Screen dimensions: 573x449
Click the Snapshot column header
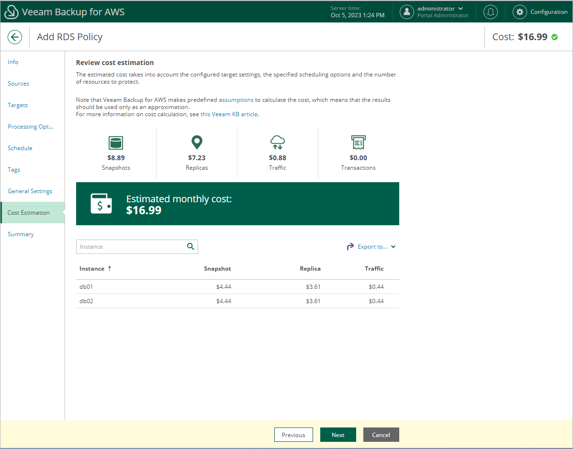pos(217,269)
